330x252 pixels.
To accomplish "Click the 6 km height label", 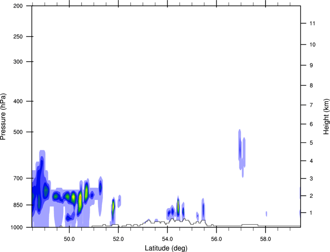I will click(x=311, y=124).
